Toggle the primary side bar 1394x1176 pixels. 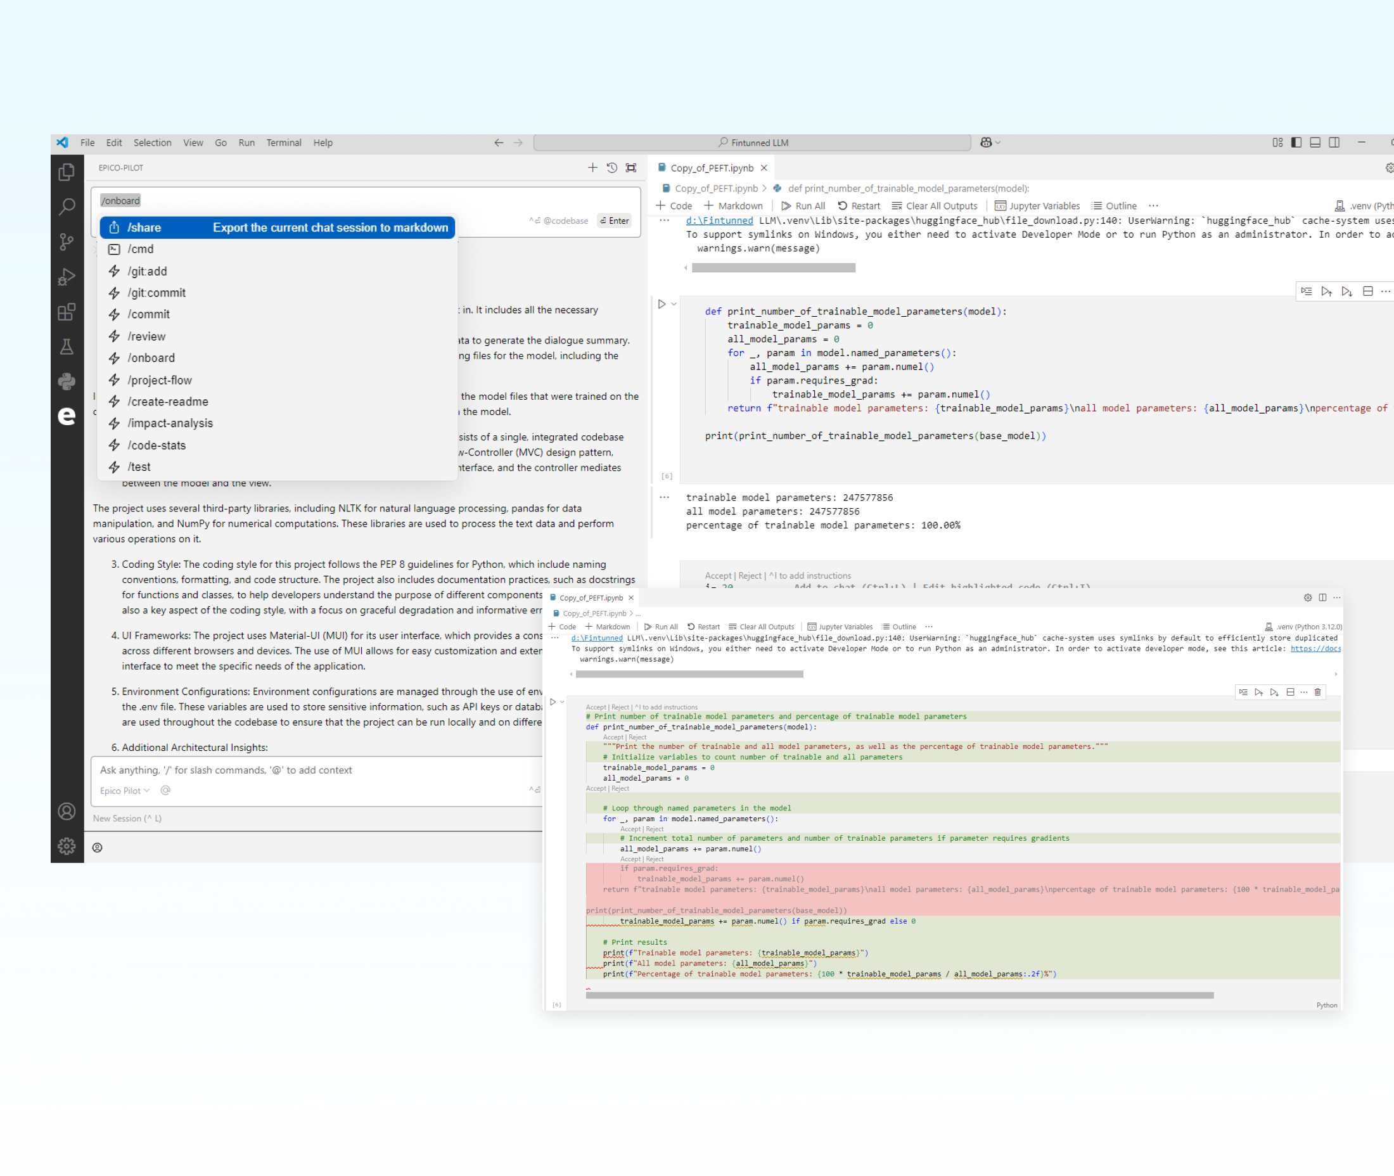click(x=1296, y=142)
